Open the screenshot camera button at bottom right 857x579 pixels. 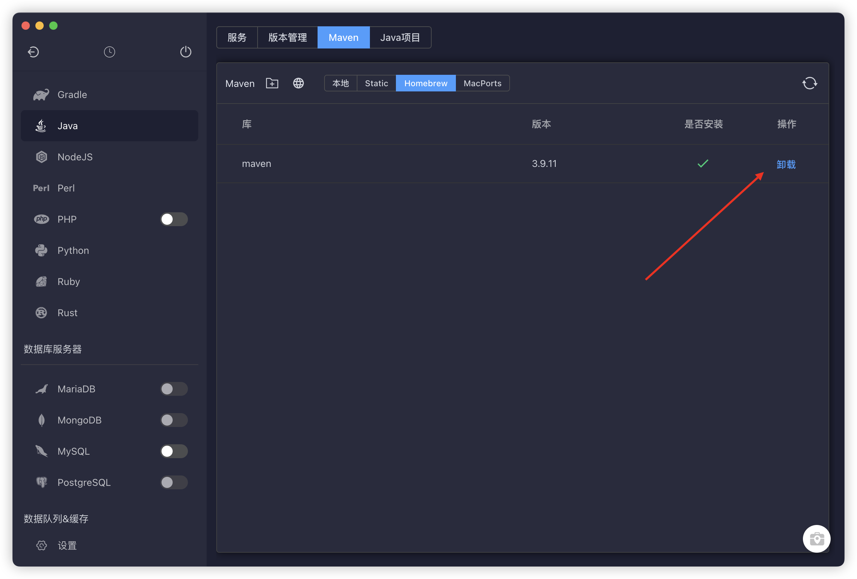pos(816,538)
